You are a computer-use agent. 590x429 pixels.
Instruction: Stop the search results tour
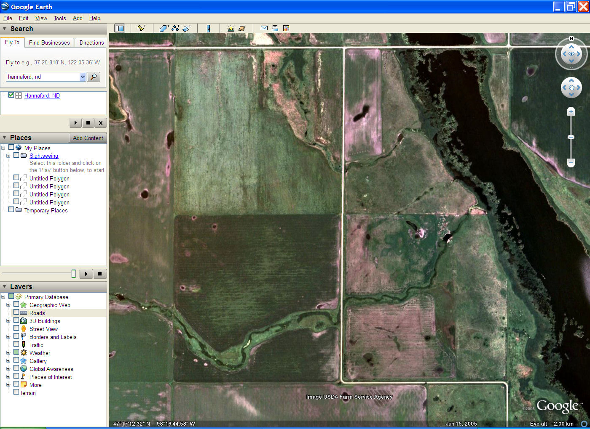click(x=88, y=123)
